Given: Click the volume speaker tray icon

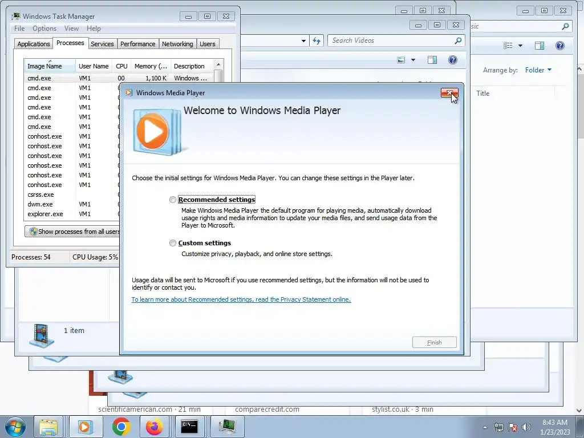Looking at the screenshot, I should (526, 427).
